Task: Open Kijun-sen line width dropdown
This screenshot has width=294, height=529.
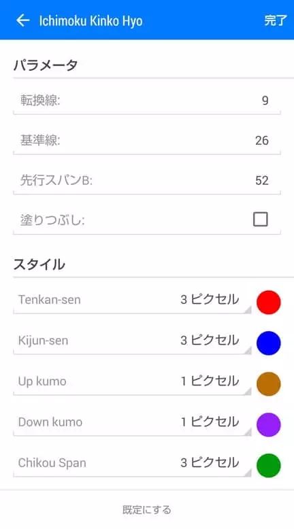Action: [x=132, y=341]
